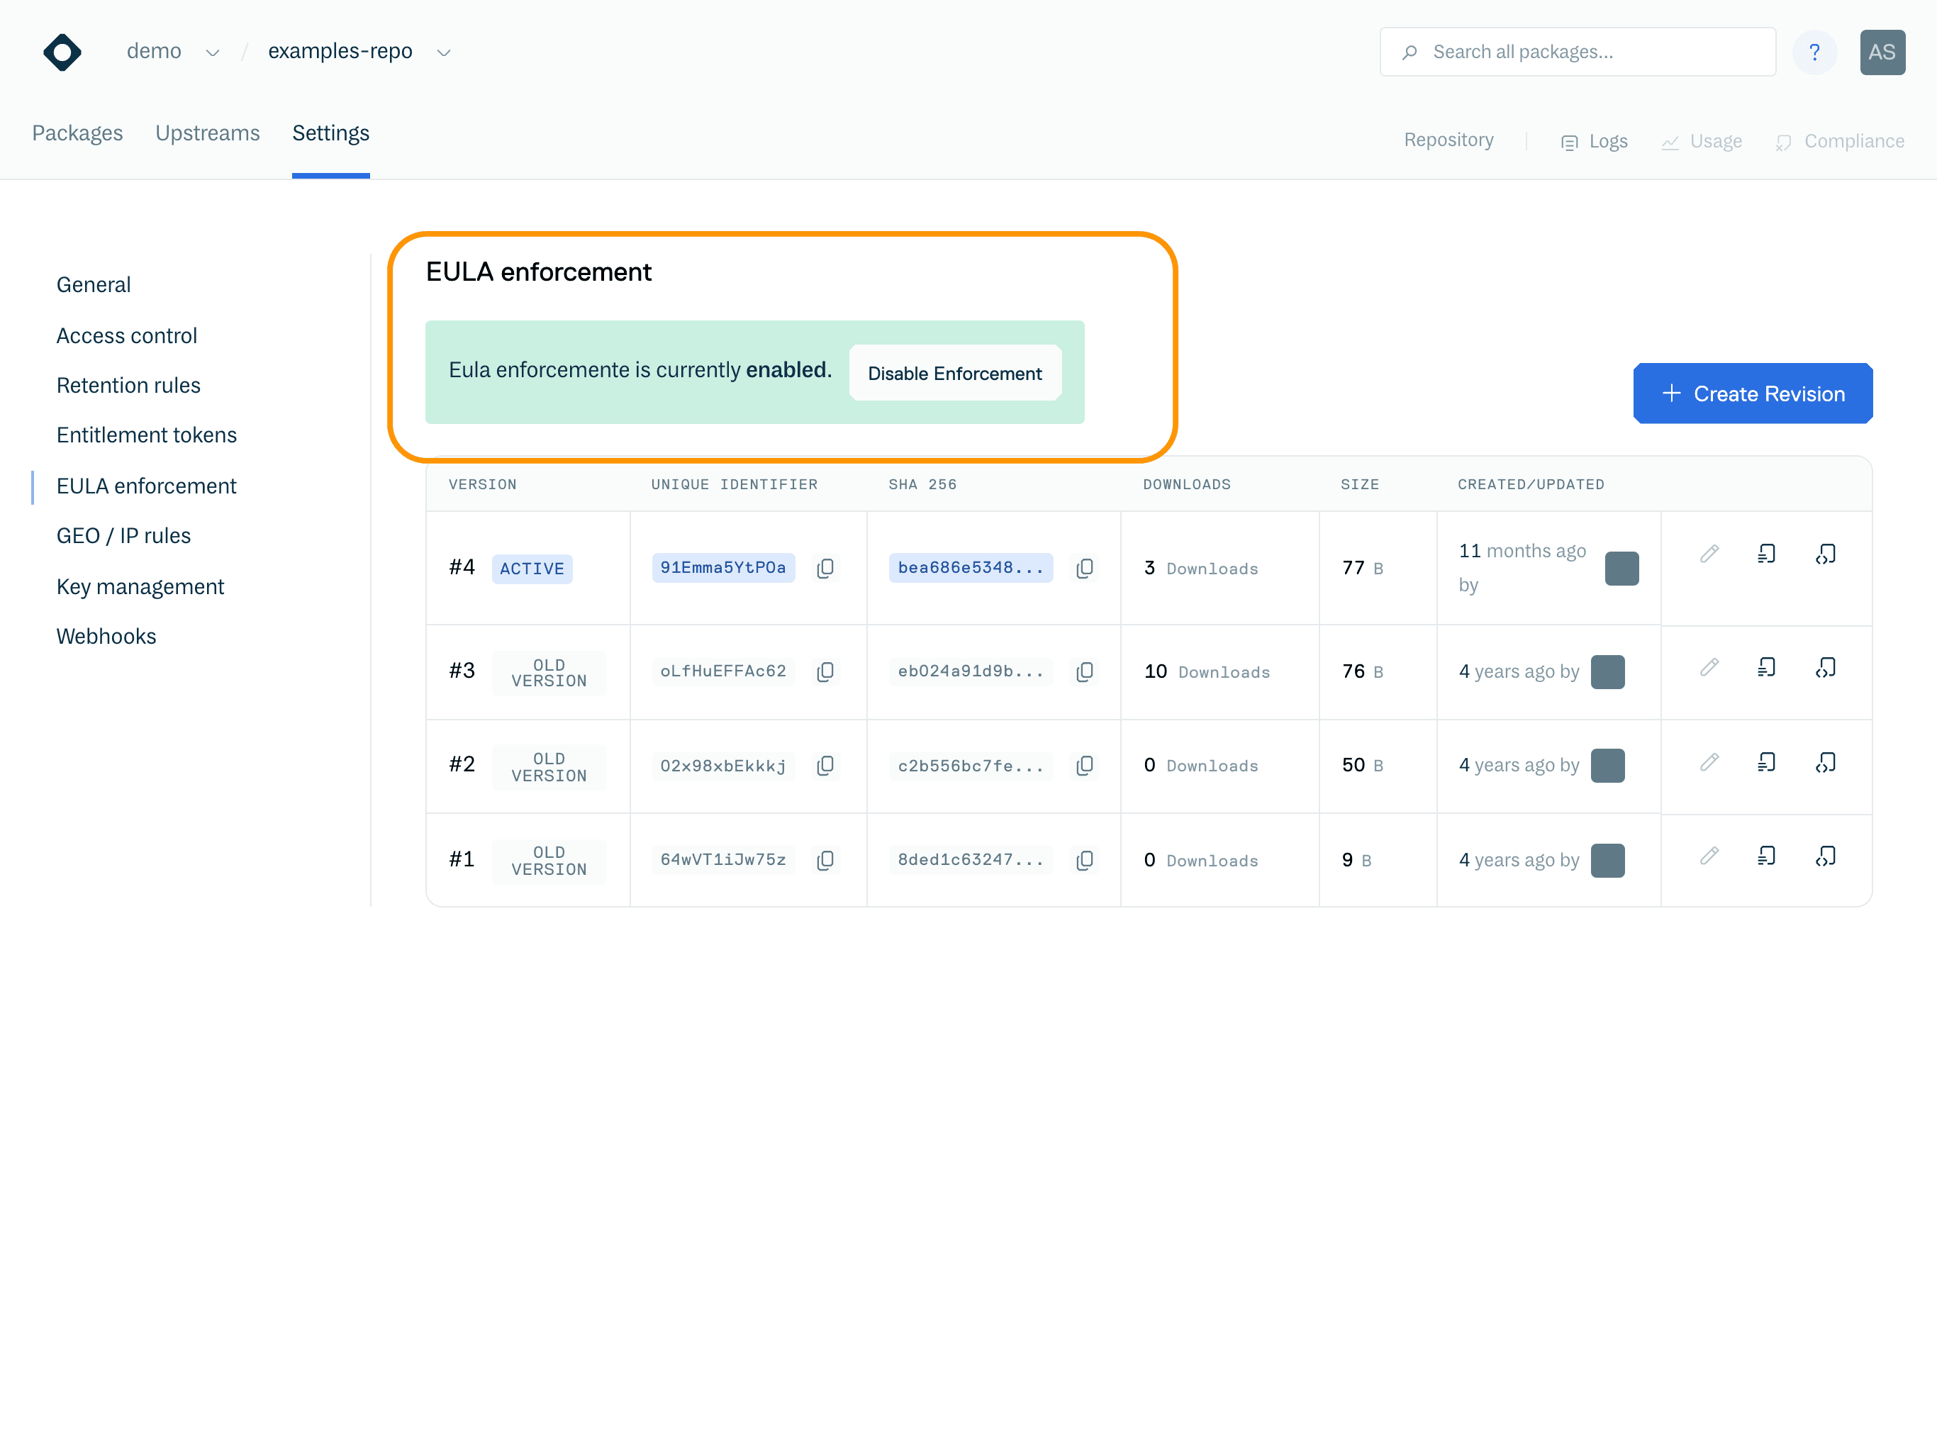Switch to the Upstreams tab
The image size is (1937, 1452).
tap(208, 133)
